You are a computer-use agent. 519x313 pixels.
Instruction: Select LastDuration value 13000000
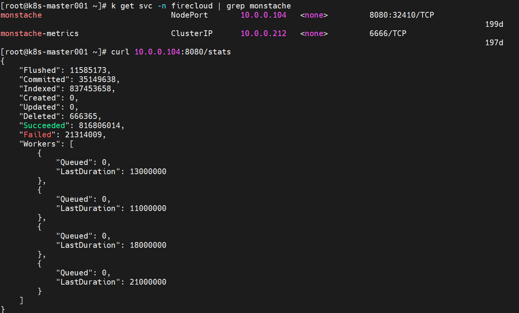pyautogui.click(x=148, y=171)
